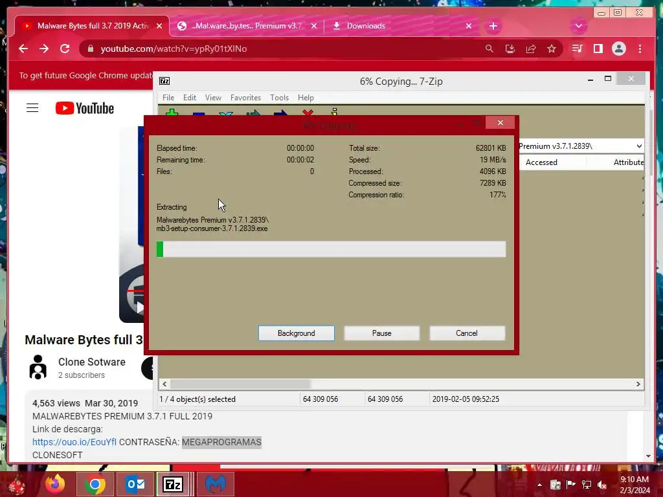This screenshot has height=497, width=663.
Task: Open 7-Zip from the taskbar
Action: pos(173,484)
